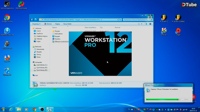This screenshot has width=200, height=112.
Task: Open Windows Media Player from taskbar
Action: coord(26,110)
